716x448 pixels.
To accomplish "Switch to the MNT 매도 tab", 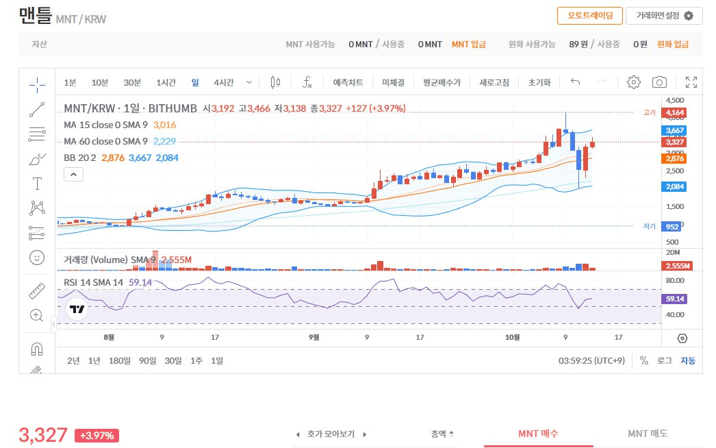I will pos(648,434).
